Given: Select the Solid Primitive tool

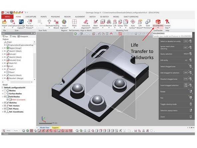Looking at the screenshot, I should (148, 22).
